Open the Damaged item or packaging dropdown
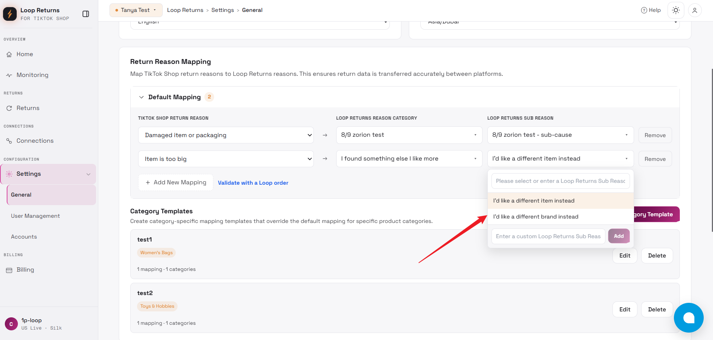 point(226,135)
